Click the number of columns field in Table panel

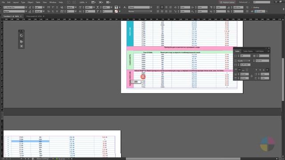[x=264, y=56]
